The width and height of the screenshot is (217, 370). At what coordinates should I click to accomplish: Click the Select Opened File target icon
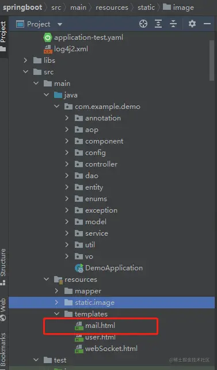coord(143,24)
